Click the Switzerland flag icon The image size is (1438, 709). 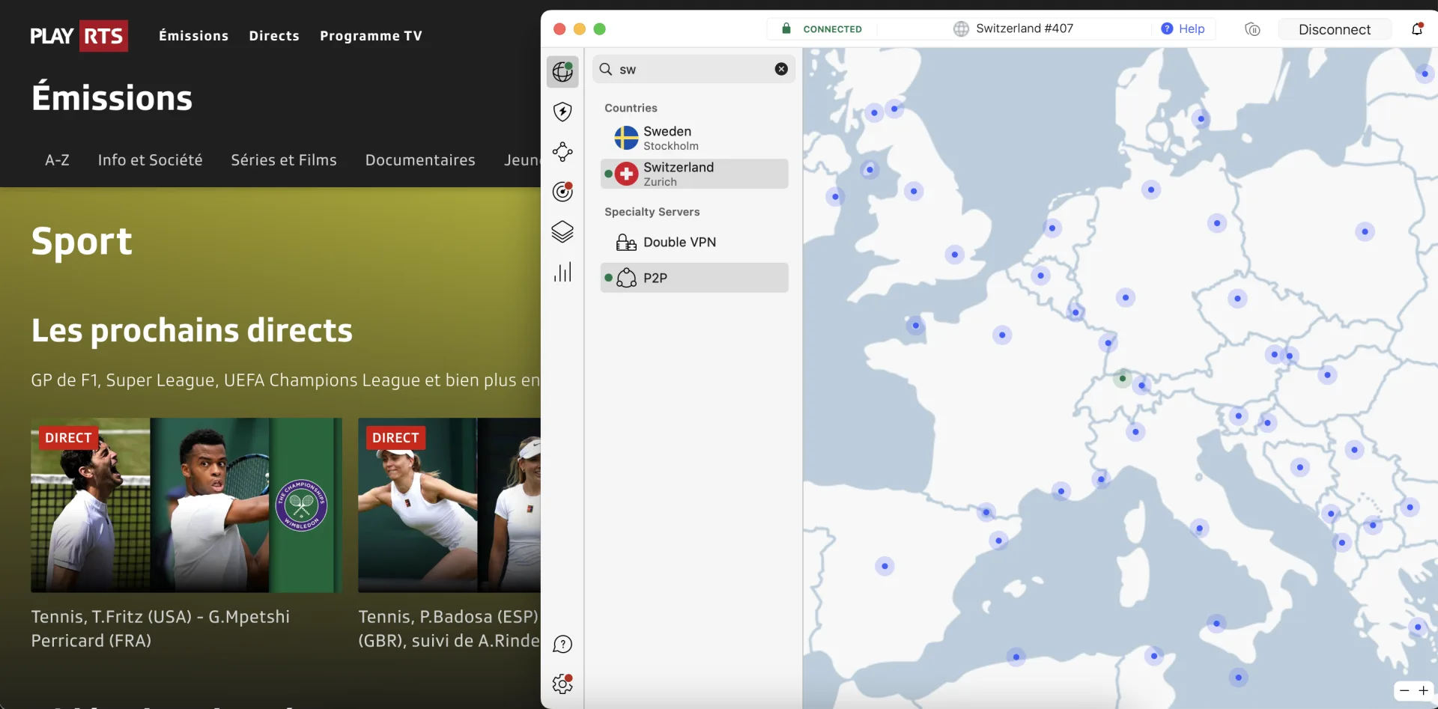click(x=626, y=174)
